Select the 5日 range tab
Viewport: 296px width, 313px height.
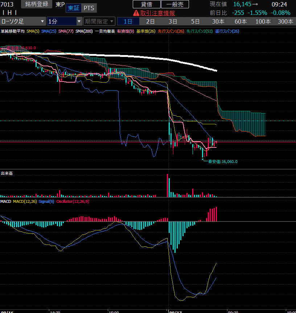195,21
